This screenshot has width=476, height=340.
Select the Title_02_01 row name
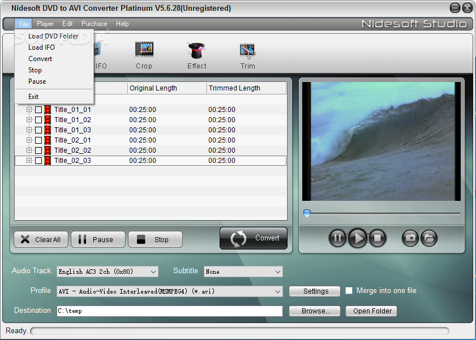pyautogui.click(x=72, y=140)
